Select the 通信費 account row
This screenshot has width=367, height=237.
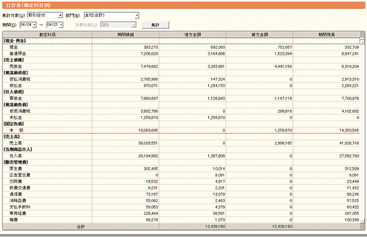(x=181, y=194)
